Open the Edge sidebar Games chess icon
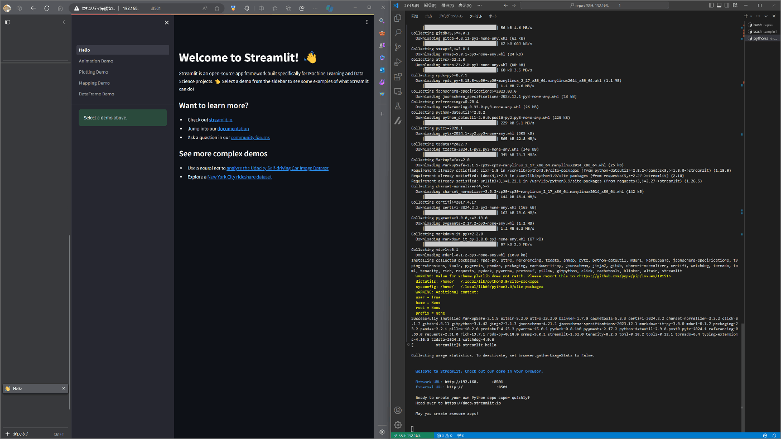The height and width of the screenshot is (439, 781). pyautogui.click(x=382, y=45)
